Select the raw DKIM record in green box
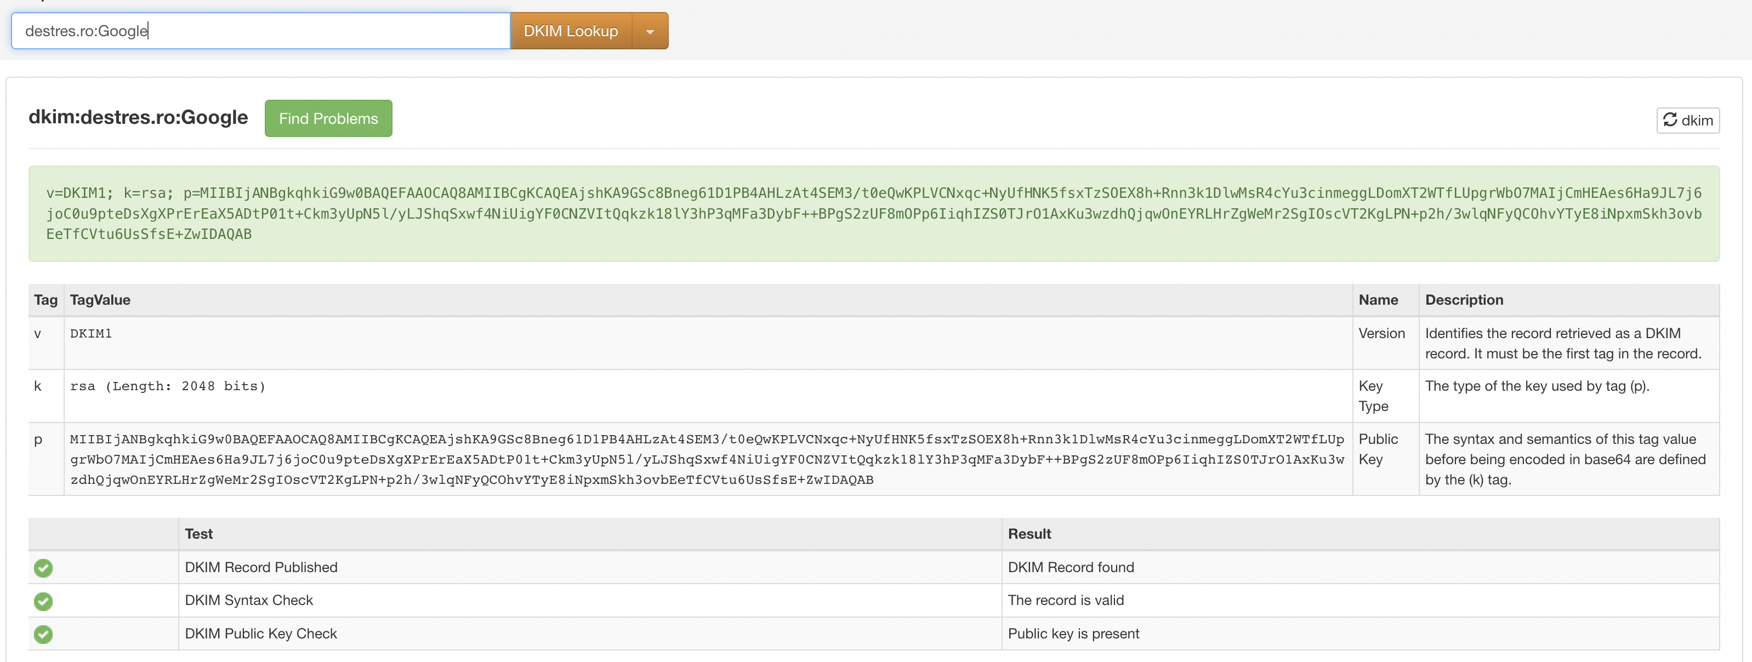This screenshot has height=662, width=1752. [874, 213]
